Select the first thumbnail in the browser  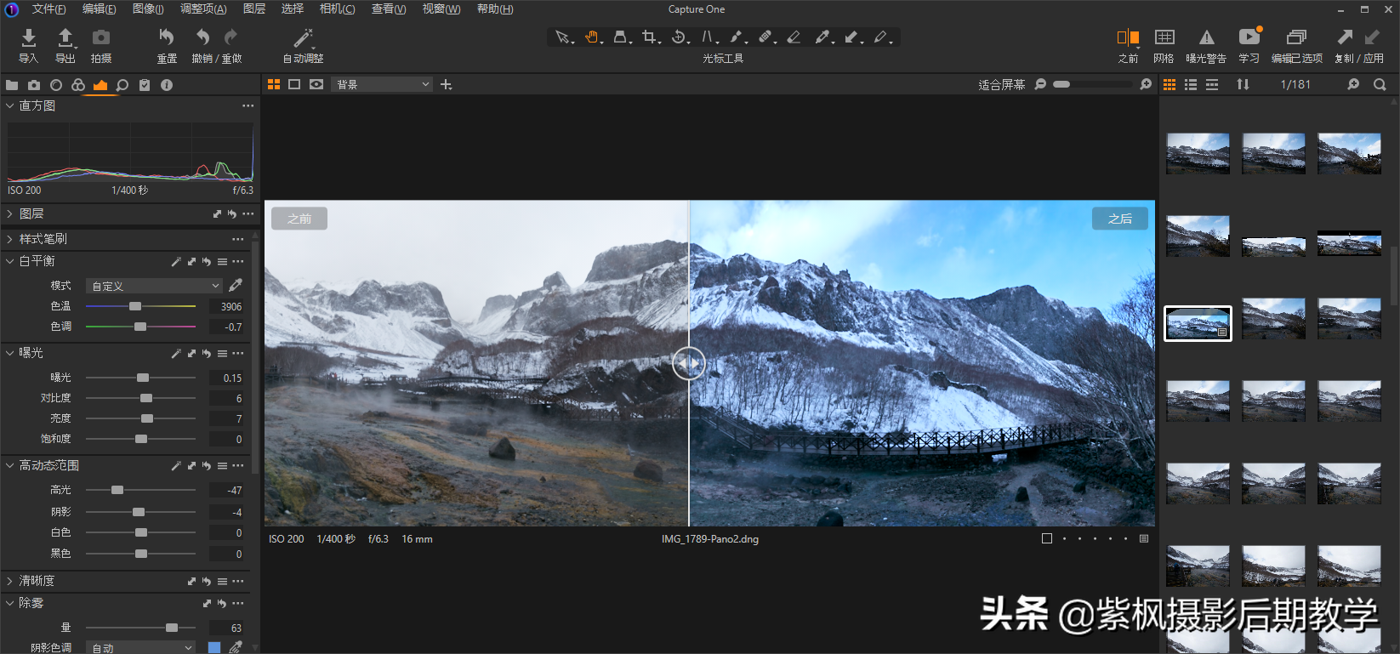coord(1198,153)
